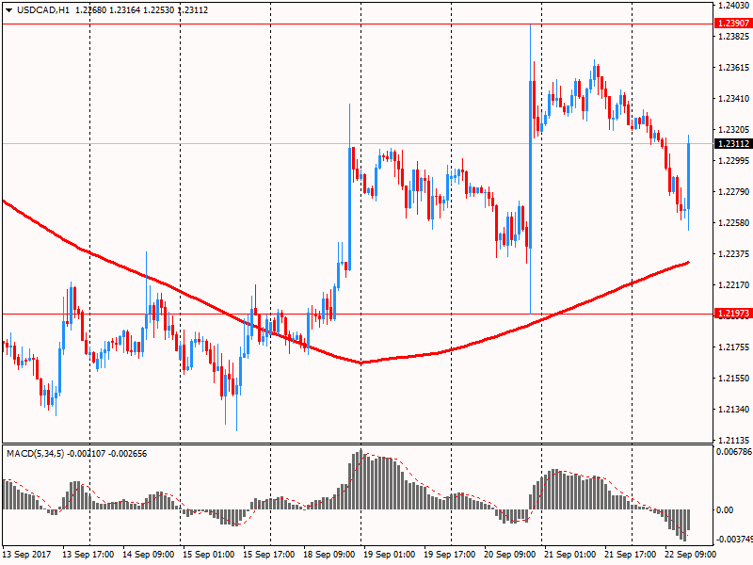Click the current price label 1.23112
This screenshot has height=565, width=753.
[733, 144]
